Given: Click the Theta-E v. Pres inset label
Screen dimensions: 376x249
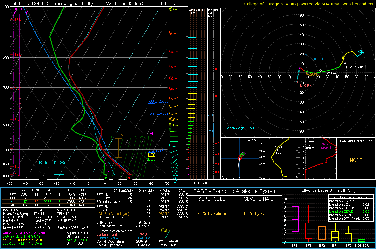Looking at the screenshot, I should [x=278, y=150].
